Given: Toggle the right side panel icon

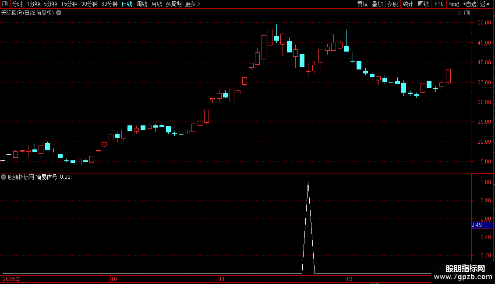Looking at the screenshot, I should (x=467, y=13).
